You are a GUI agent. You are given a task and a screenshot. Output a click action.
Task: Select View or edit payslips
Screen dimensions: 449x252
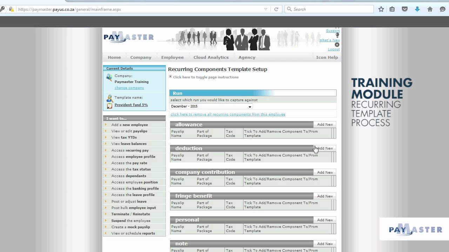(x=129, y=131)
